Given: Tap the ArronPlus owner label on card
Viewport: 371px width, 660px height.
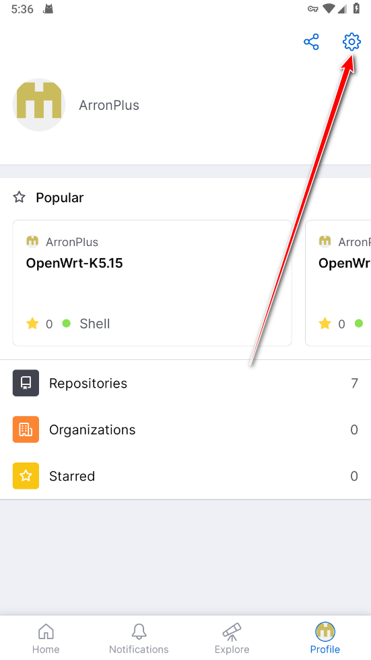Looking at the screenshot, I should coord(72,242).
